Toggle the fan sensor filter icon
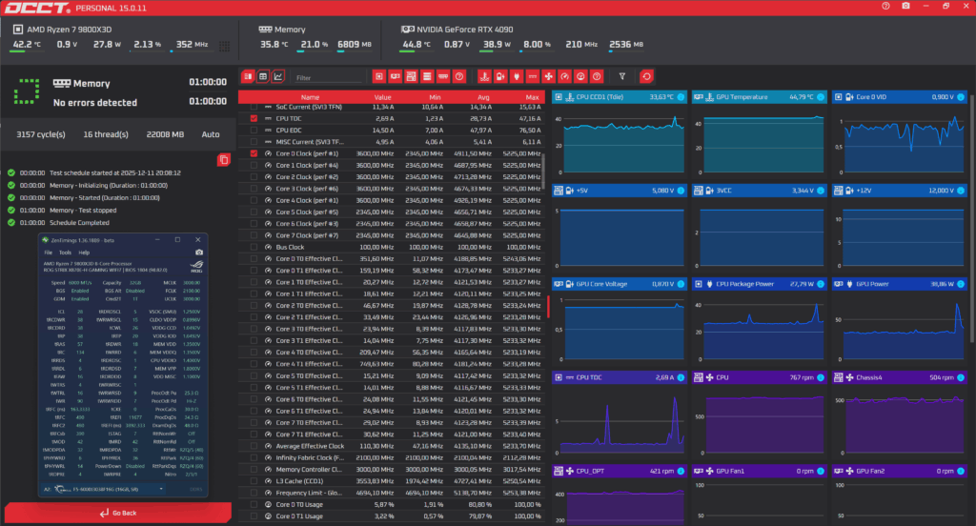Image resolution: width=976 pixels, height=526 pixels. [548, 76]
